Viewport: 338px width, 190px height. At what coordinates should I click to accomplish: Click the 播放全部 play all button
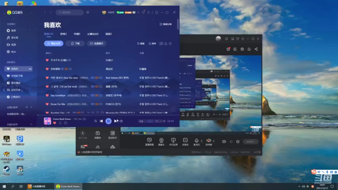pyautogui.click(x=54, y=43)
